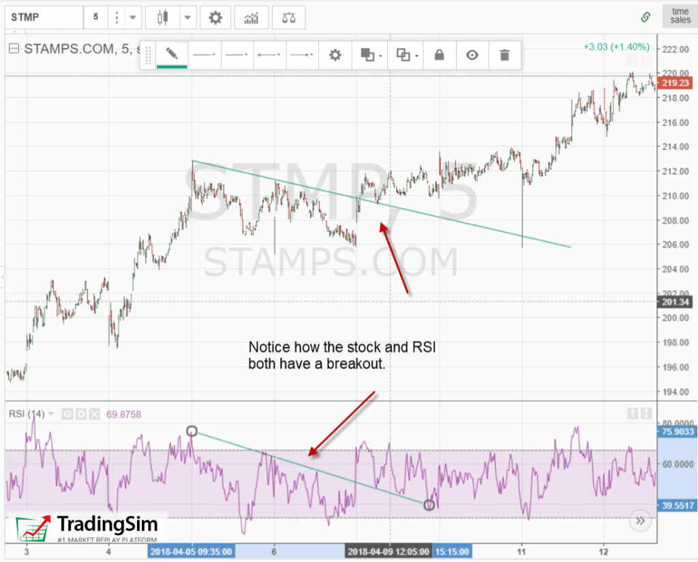The image size is (698, 562).
Task: Move main price pane up arrow icon
Action: coord(633,61)
